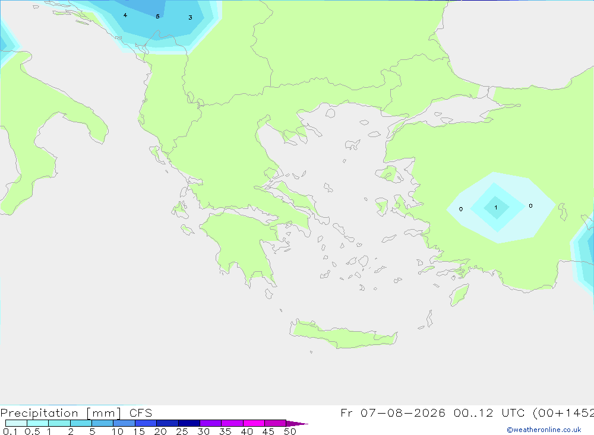Screen dimensions: 594x435
Task: Click the legend scale label '0.5'
Action: 32,431
